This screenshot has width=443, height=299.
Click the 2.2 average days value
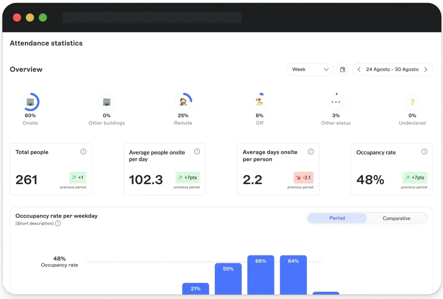[253, 180]
